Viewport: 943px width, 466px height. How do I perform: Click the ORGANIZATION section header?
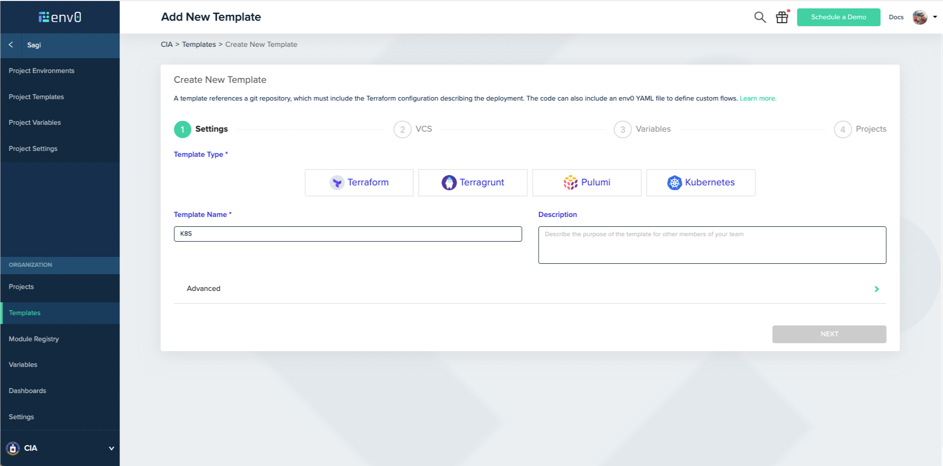click(x=30, y=265)
